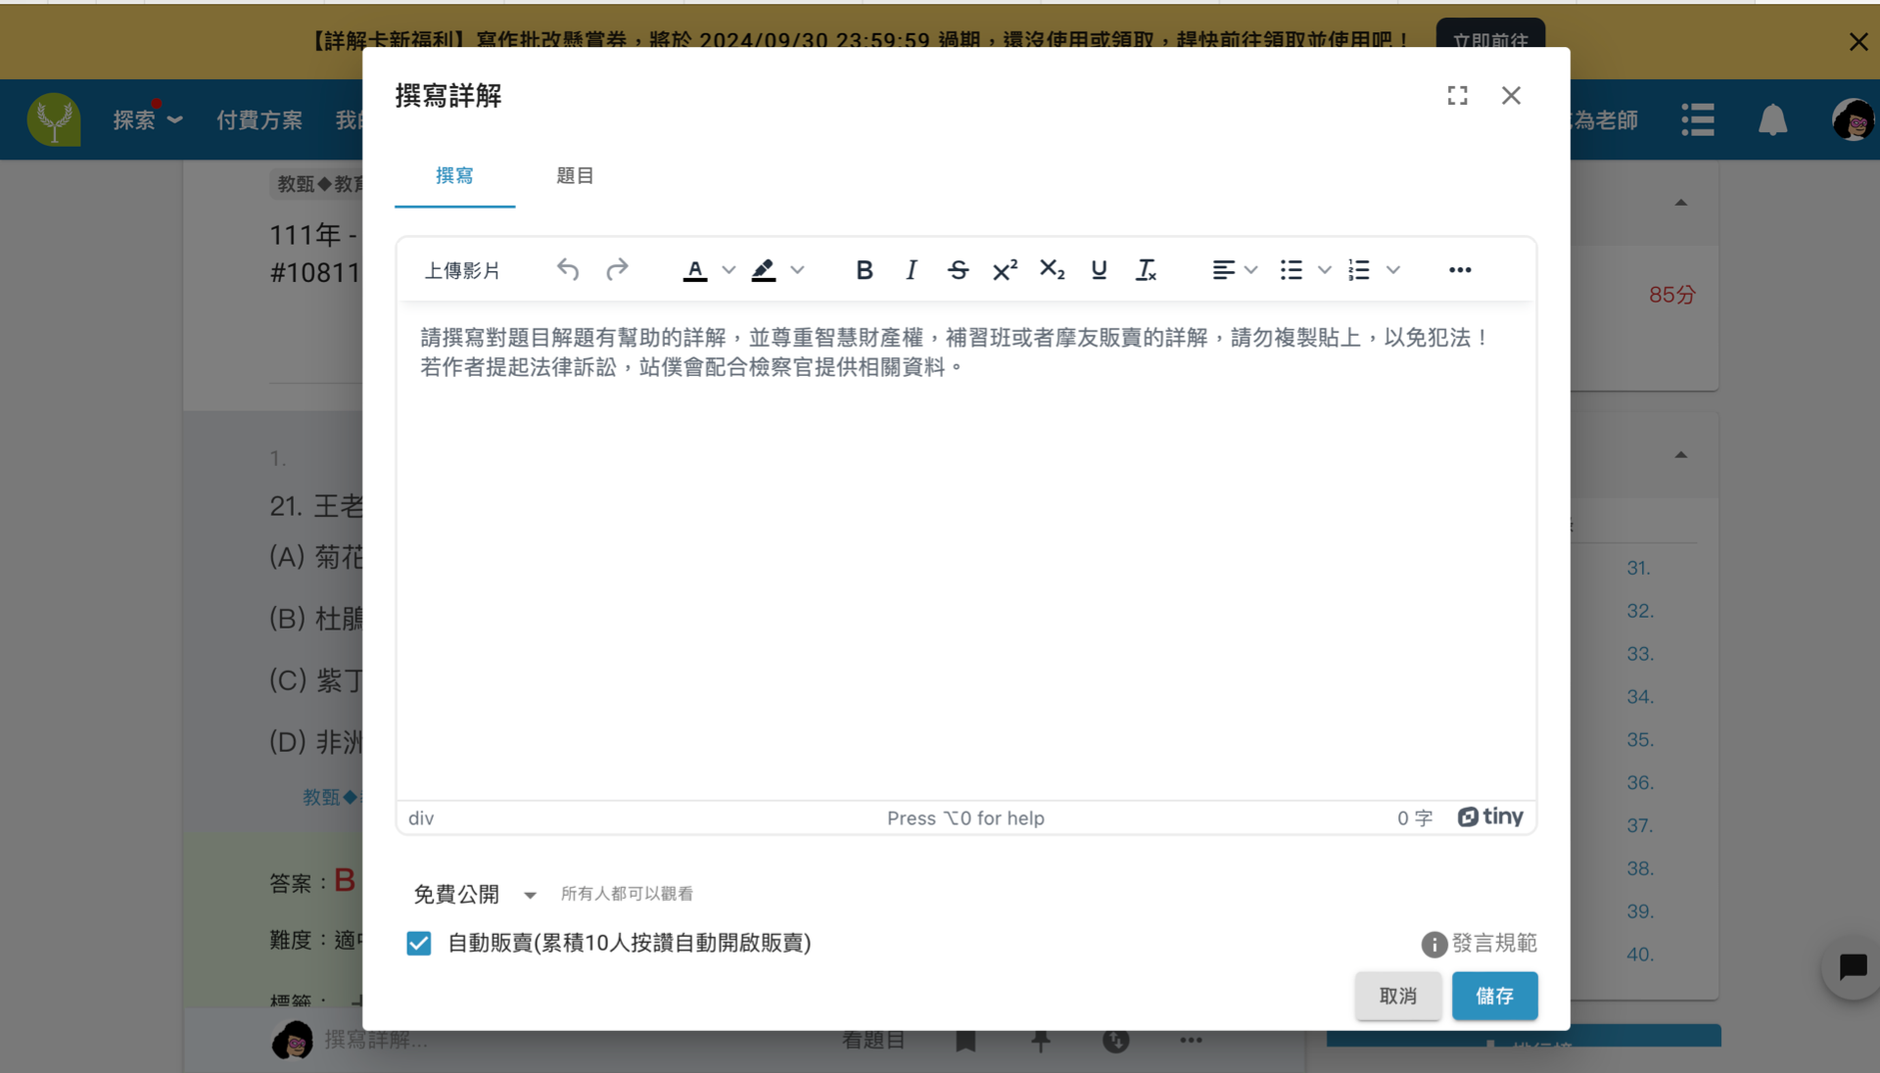Apply italic formatting
This screenshot has width=1880, height=1073.
[x=911, y=270]
